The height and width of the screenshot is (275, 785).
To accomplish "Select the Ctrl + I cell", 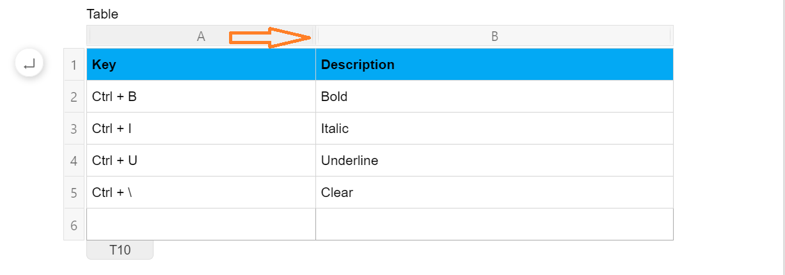I will pyautogui.click(x=201, y=129).
